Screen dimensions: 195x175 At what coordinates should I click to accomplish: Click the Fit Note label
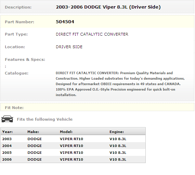(14, 108)
